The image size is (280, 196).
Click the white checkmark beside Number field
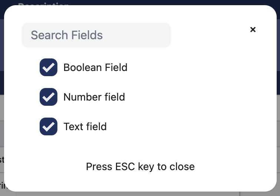(49, 97)
